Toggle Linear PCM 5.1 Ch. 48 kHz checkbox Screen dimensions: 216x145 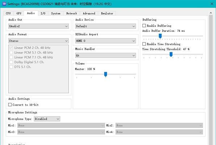(11, 53)
